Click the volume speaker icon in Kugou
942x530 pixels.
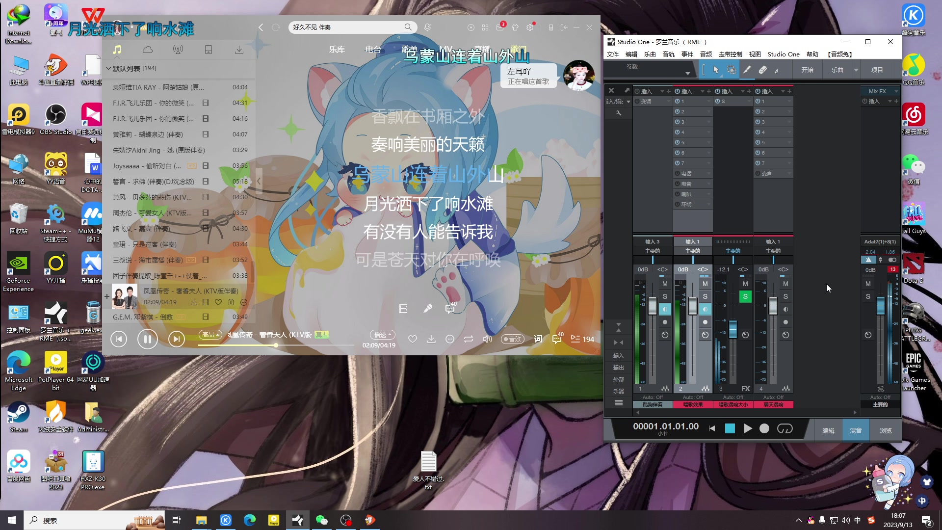(487, 339)
